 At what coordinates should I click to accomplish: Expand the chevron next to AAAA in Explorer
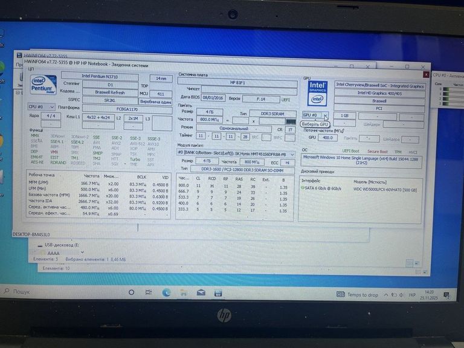[82, 252]
